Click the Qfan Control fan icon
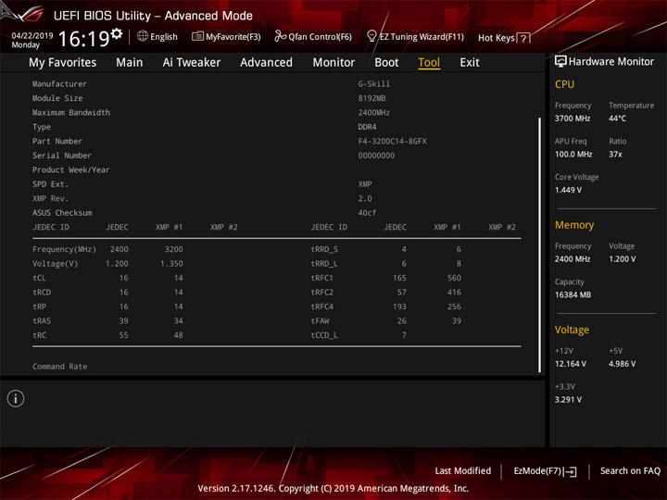 (x=280, y=36)
